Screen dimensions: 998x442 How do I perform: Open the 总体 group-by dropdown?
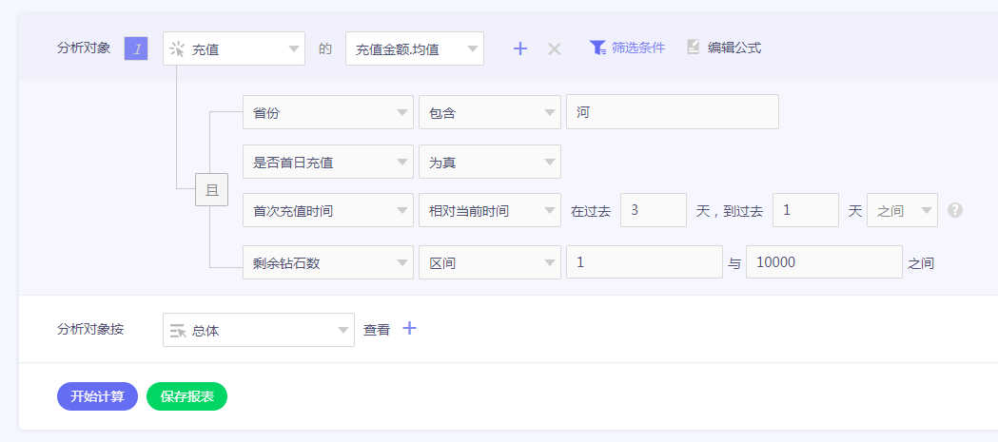point(259,330)
